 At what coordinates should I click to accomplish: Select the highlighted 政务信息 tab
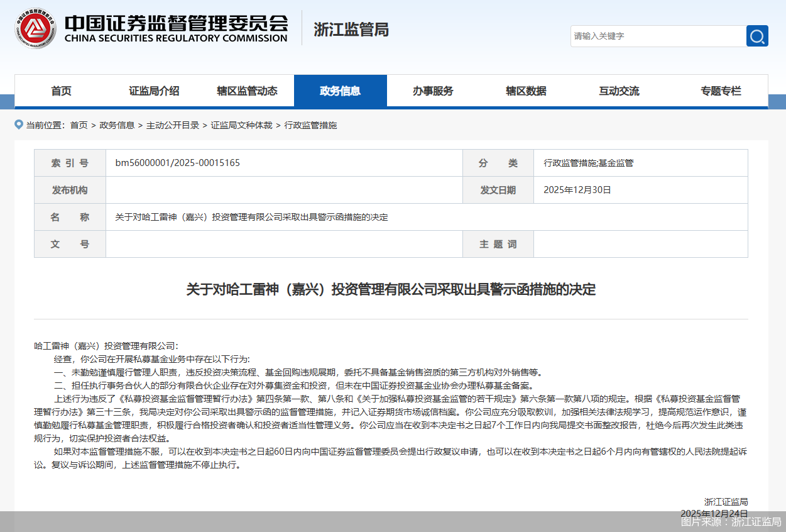point(340,91)
